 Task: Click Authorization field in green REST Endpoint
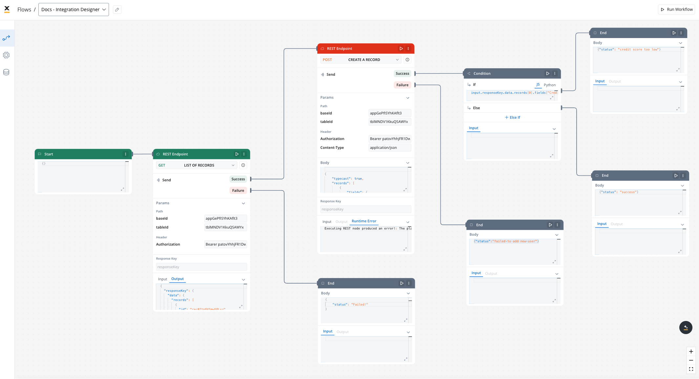226,244
